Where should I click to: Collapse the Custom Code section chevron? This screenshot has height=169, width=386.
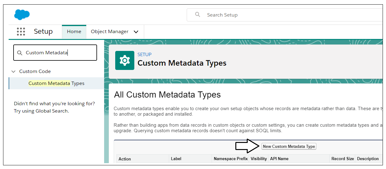[13, 71]
